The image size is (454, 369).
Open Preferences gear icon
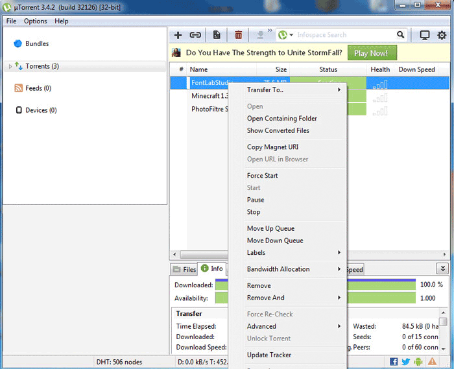442,35
